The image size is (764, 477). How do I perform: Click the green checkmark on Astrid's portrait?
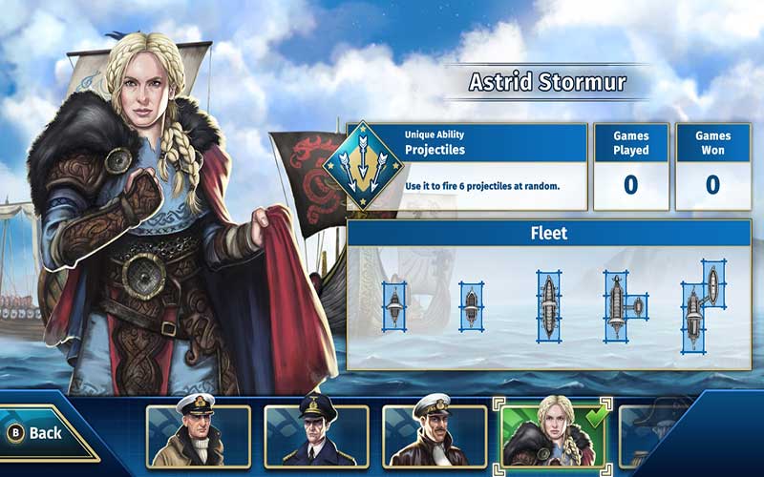[x=596, y=416]
